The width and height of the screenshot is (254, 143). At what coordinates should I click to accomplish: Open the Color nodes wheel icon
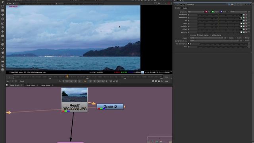(x=3, y=15)
